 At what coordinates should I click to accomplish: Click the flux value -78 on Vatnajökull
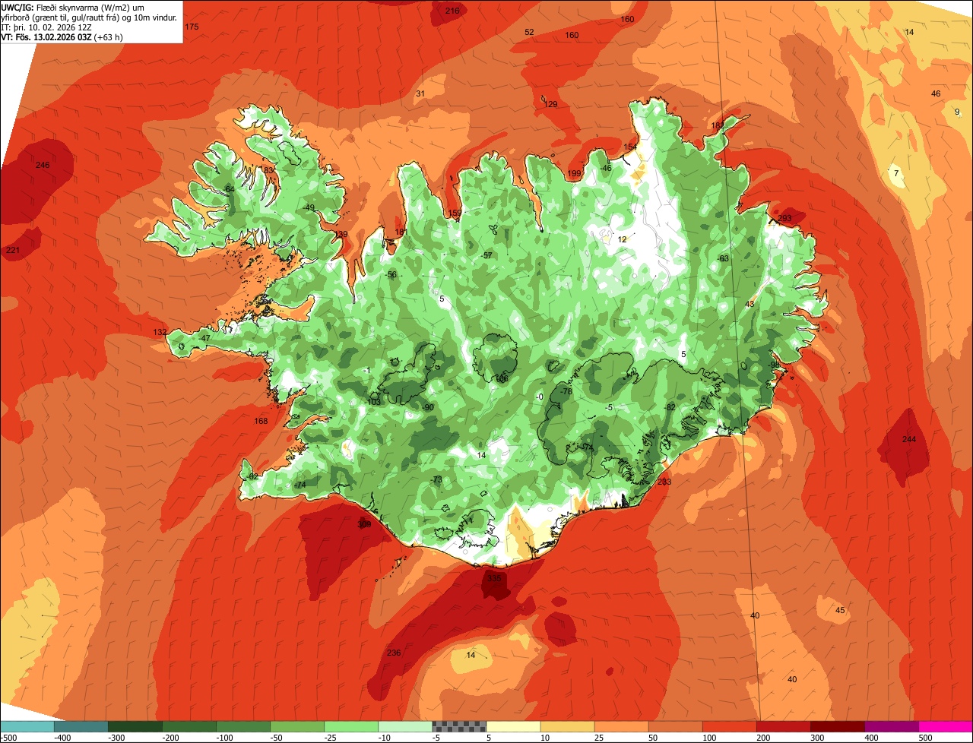(566, 390)
